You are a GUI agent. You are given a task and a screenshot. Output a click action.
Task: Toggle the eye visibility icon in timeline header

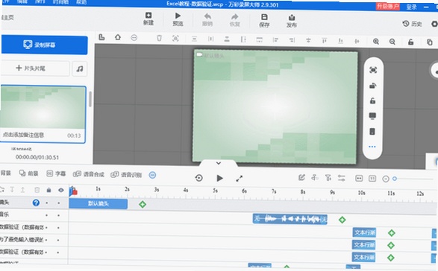61,190
